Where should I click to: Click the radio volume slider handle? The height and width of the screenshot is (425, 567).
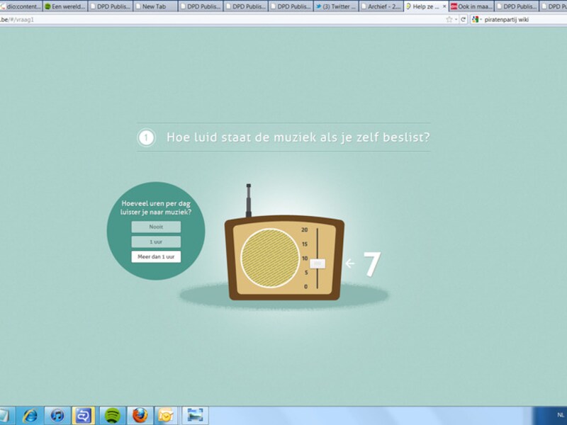(x=318, y=263)
